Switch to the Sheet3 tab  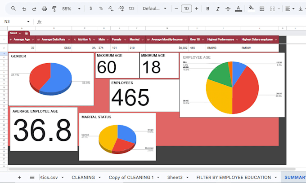tap(175, 177)
